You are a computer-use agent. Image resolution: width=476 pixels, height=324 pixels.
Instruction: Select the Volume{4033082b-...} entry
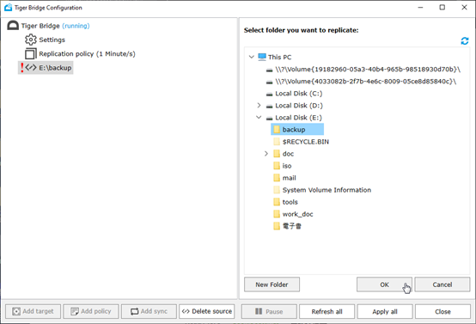(365, 82)
